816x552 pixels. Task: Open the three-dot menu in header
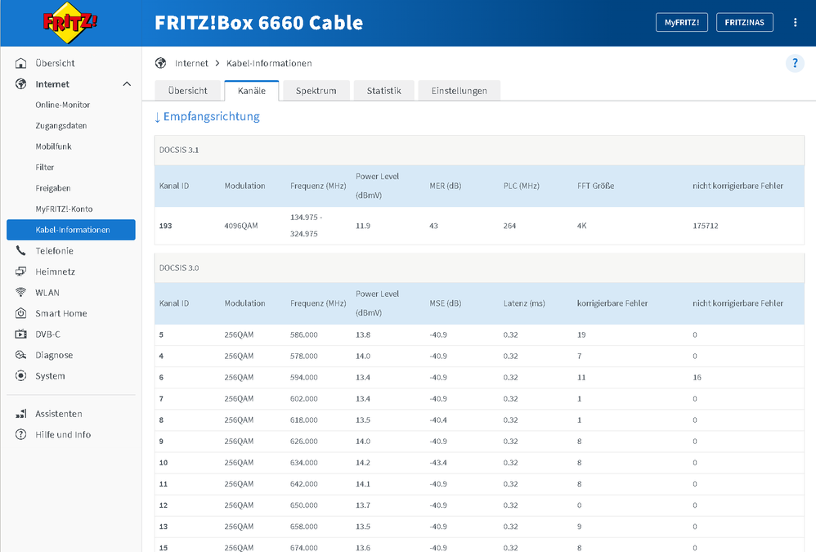[x=795, y=23]
